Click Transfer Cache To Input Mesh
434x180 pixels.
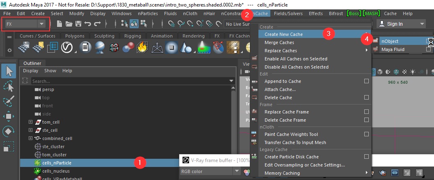coord(295,142)
